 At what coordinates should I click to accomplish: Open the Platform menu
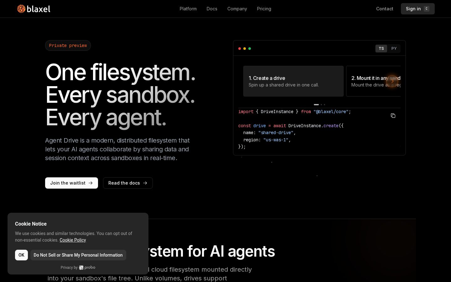tap(188, 9)
